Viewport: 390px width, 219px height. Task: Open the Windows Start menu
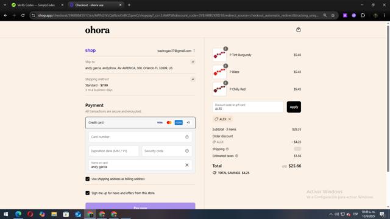[5, 214]
